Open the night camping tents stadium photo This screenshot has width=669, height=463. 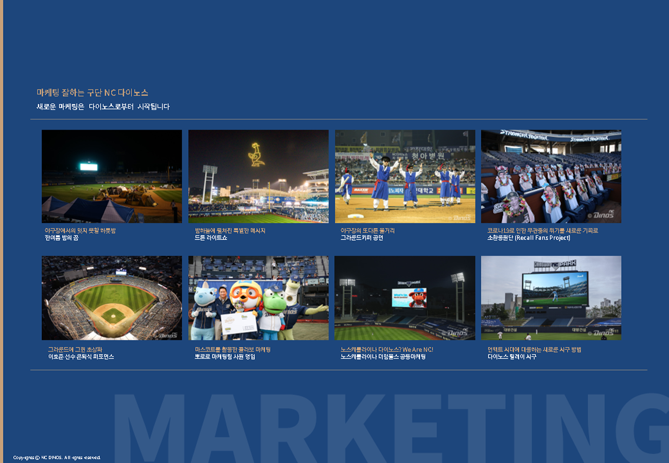112,176
